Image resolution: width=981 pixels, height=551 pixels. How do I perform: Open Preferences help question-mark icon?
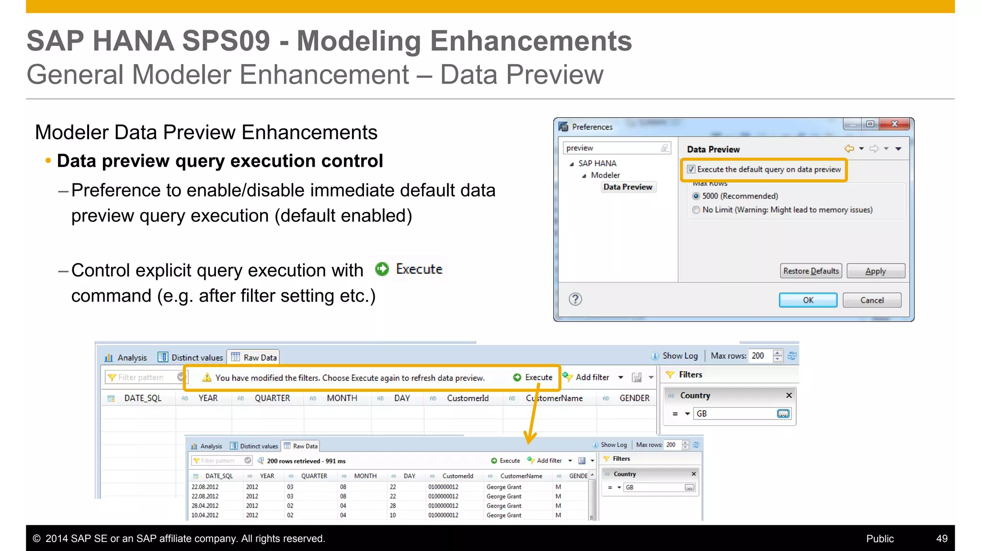pos(575,299)
